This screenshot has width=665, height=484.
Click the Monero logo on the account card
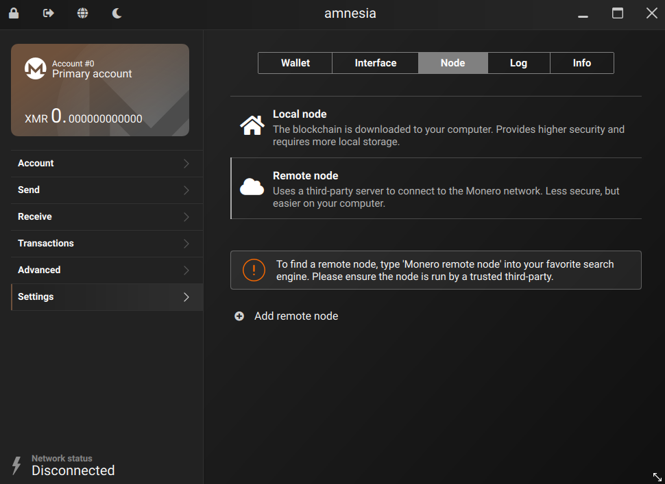click(35, 68)
